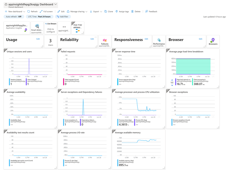Click filter icon on Average process I/O tile
This screenshot has height=171, width=227.
pyautogui.click(x=60, y=131)
